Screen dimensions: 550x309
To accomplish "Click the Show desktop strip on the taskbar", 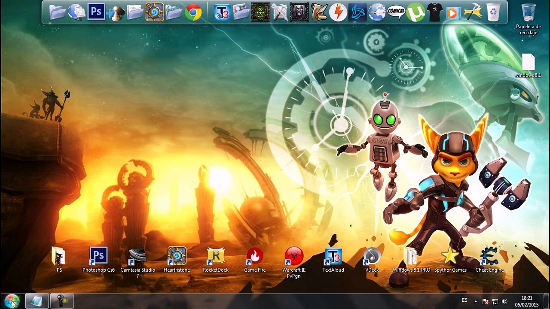I will pos(547,301).
